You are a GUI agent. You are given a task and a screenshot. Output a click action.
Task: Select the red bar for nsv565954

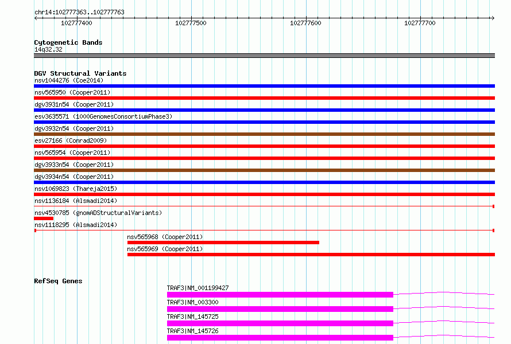pyautogui.click(x=264, y=158)
